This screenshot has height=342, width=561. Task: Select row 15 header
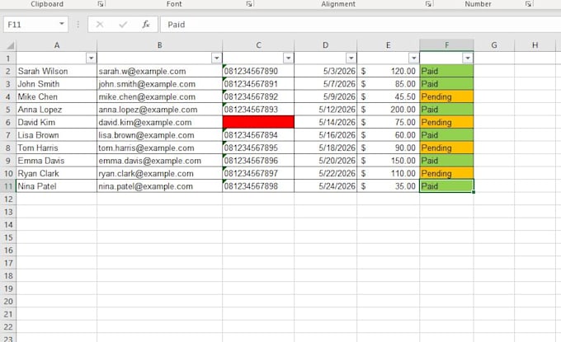pos(8,237)
